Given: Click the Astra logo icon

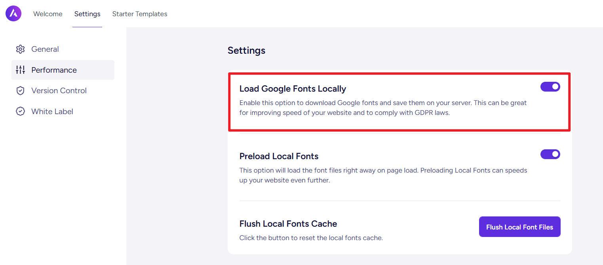Looking at the screenshot, I should coord(13,13).
